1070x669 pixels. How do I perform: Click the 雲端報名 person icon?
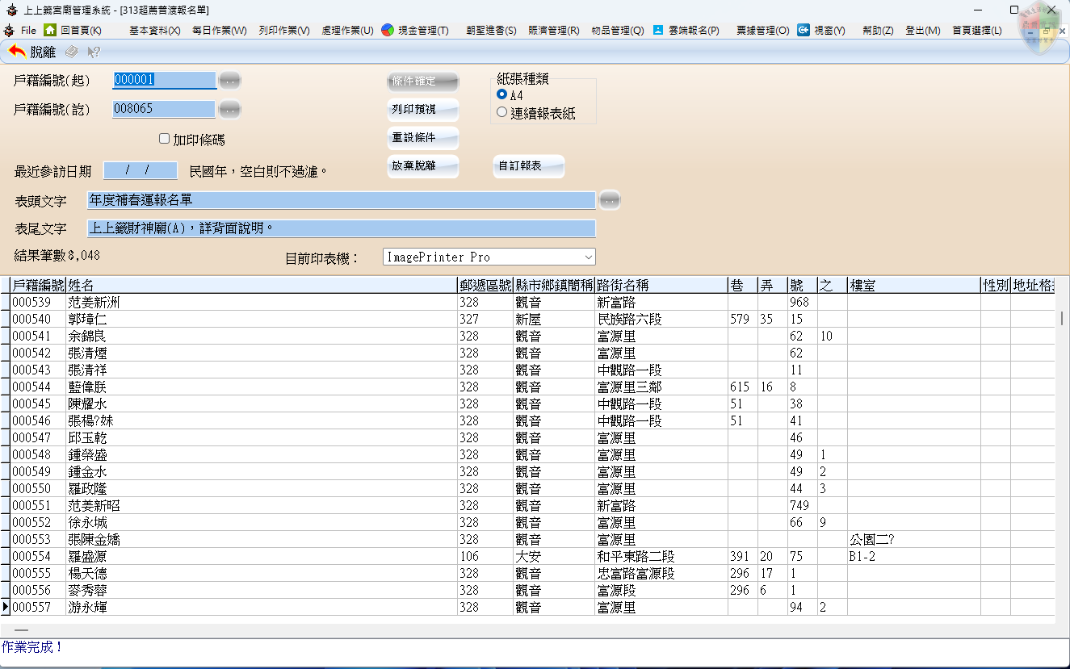pos(658,30)
